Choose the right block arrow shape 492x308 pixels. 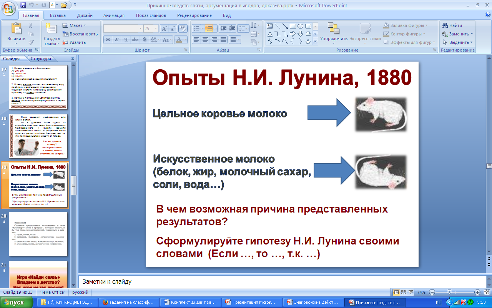pos(293,34)
